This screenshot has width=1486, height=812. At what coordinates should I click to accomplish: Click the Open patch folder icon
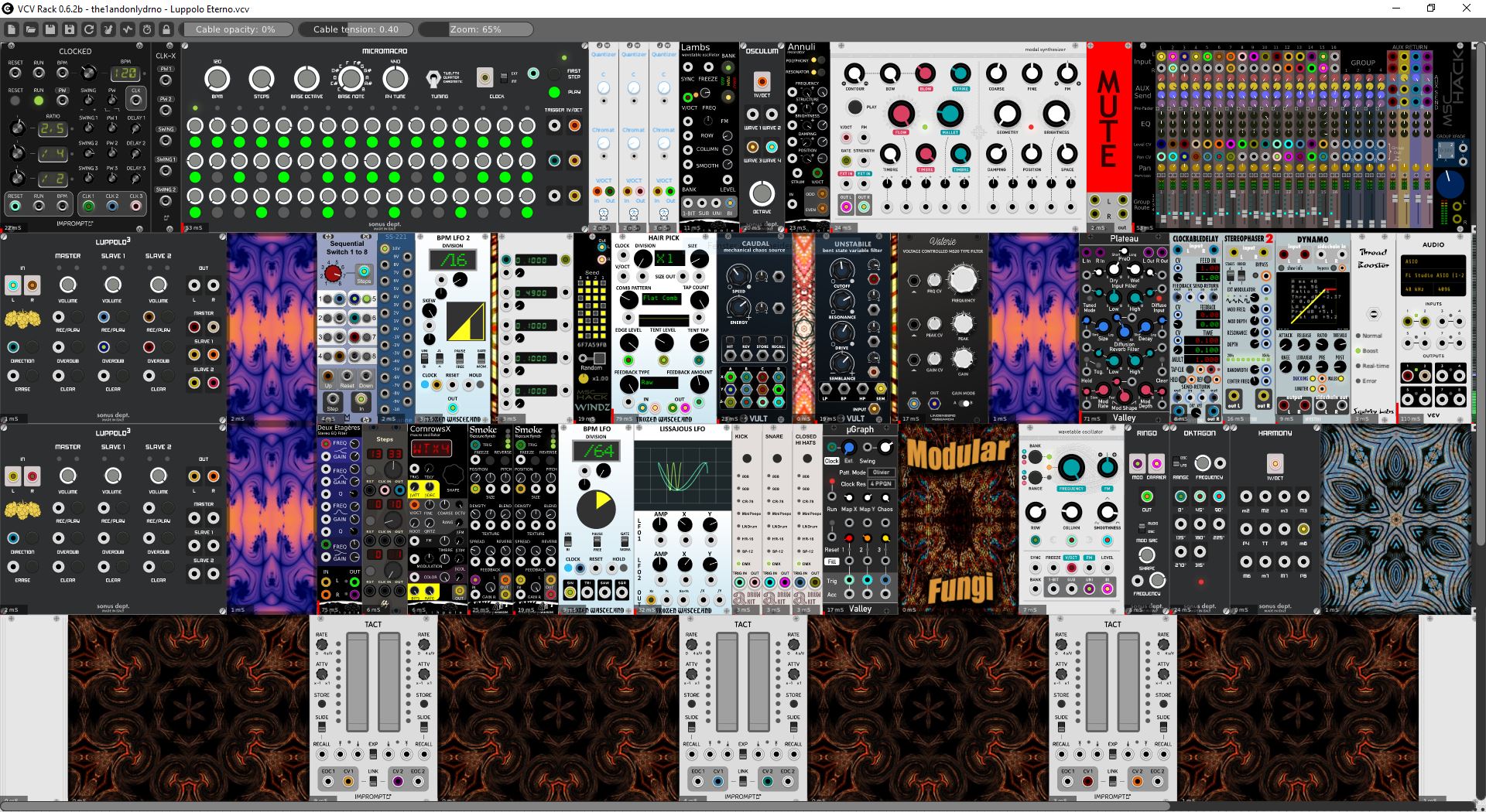pyautogui.click(x=31, y=29)
